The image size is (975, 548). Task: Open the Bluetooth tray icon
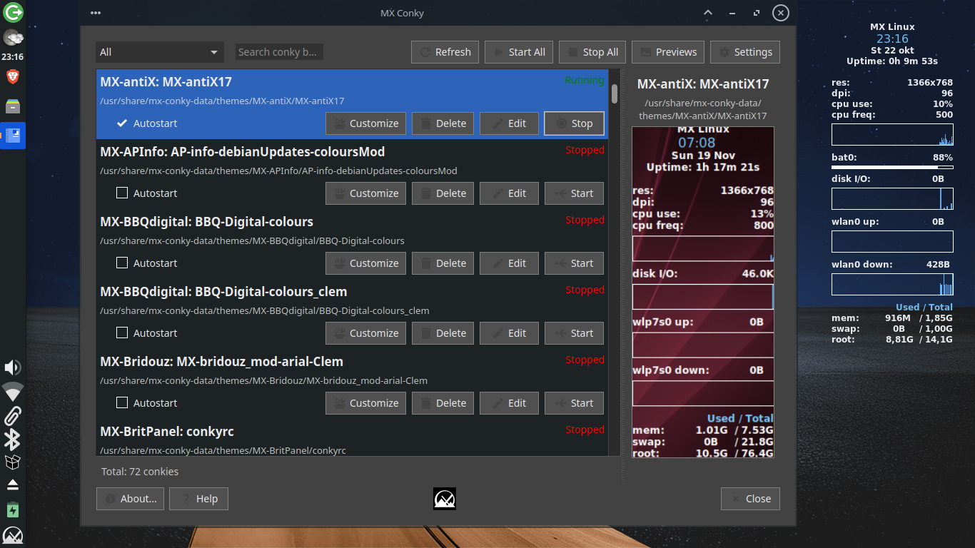13,440
